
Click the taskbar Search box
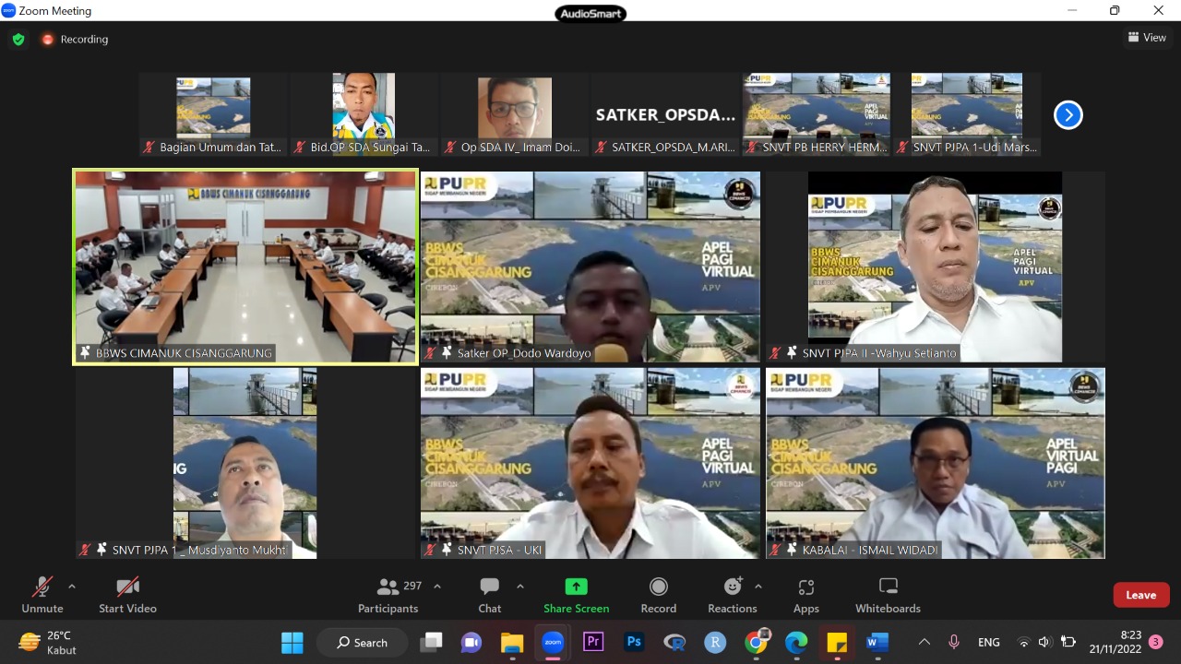pyautogui.click(x=362, y=642)
